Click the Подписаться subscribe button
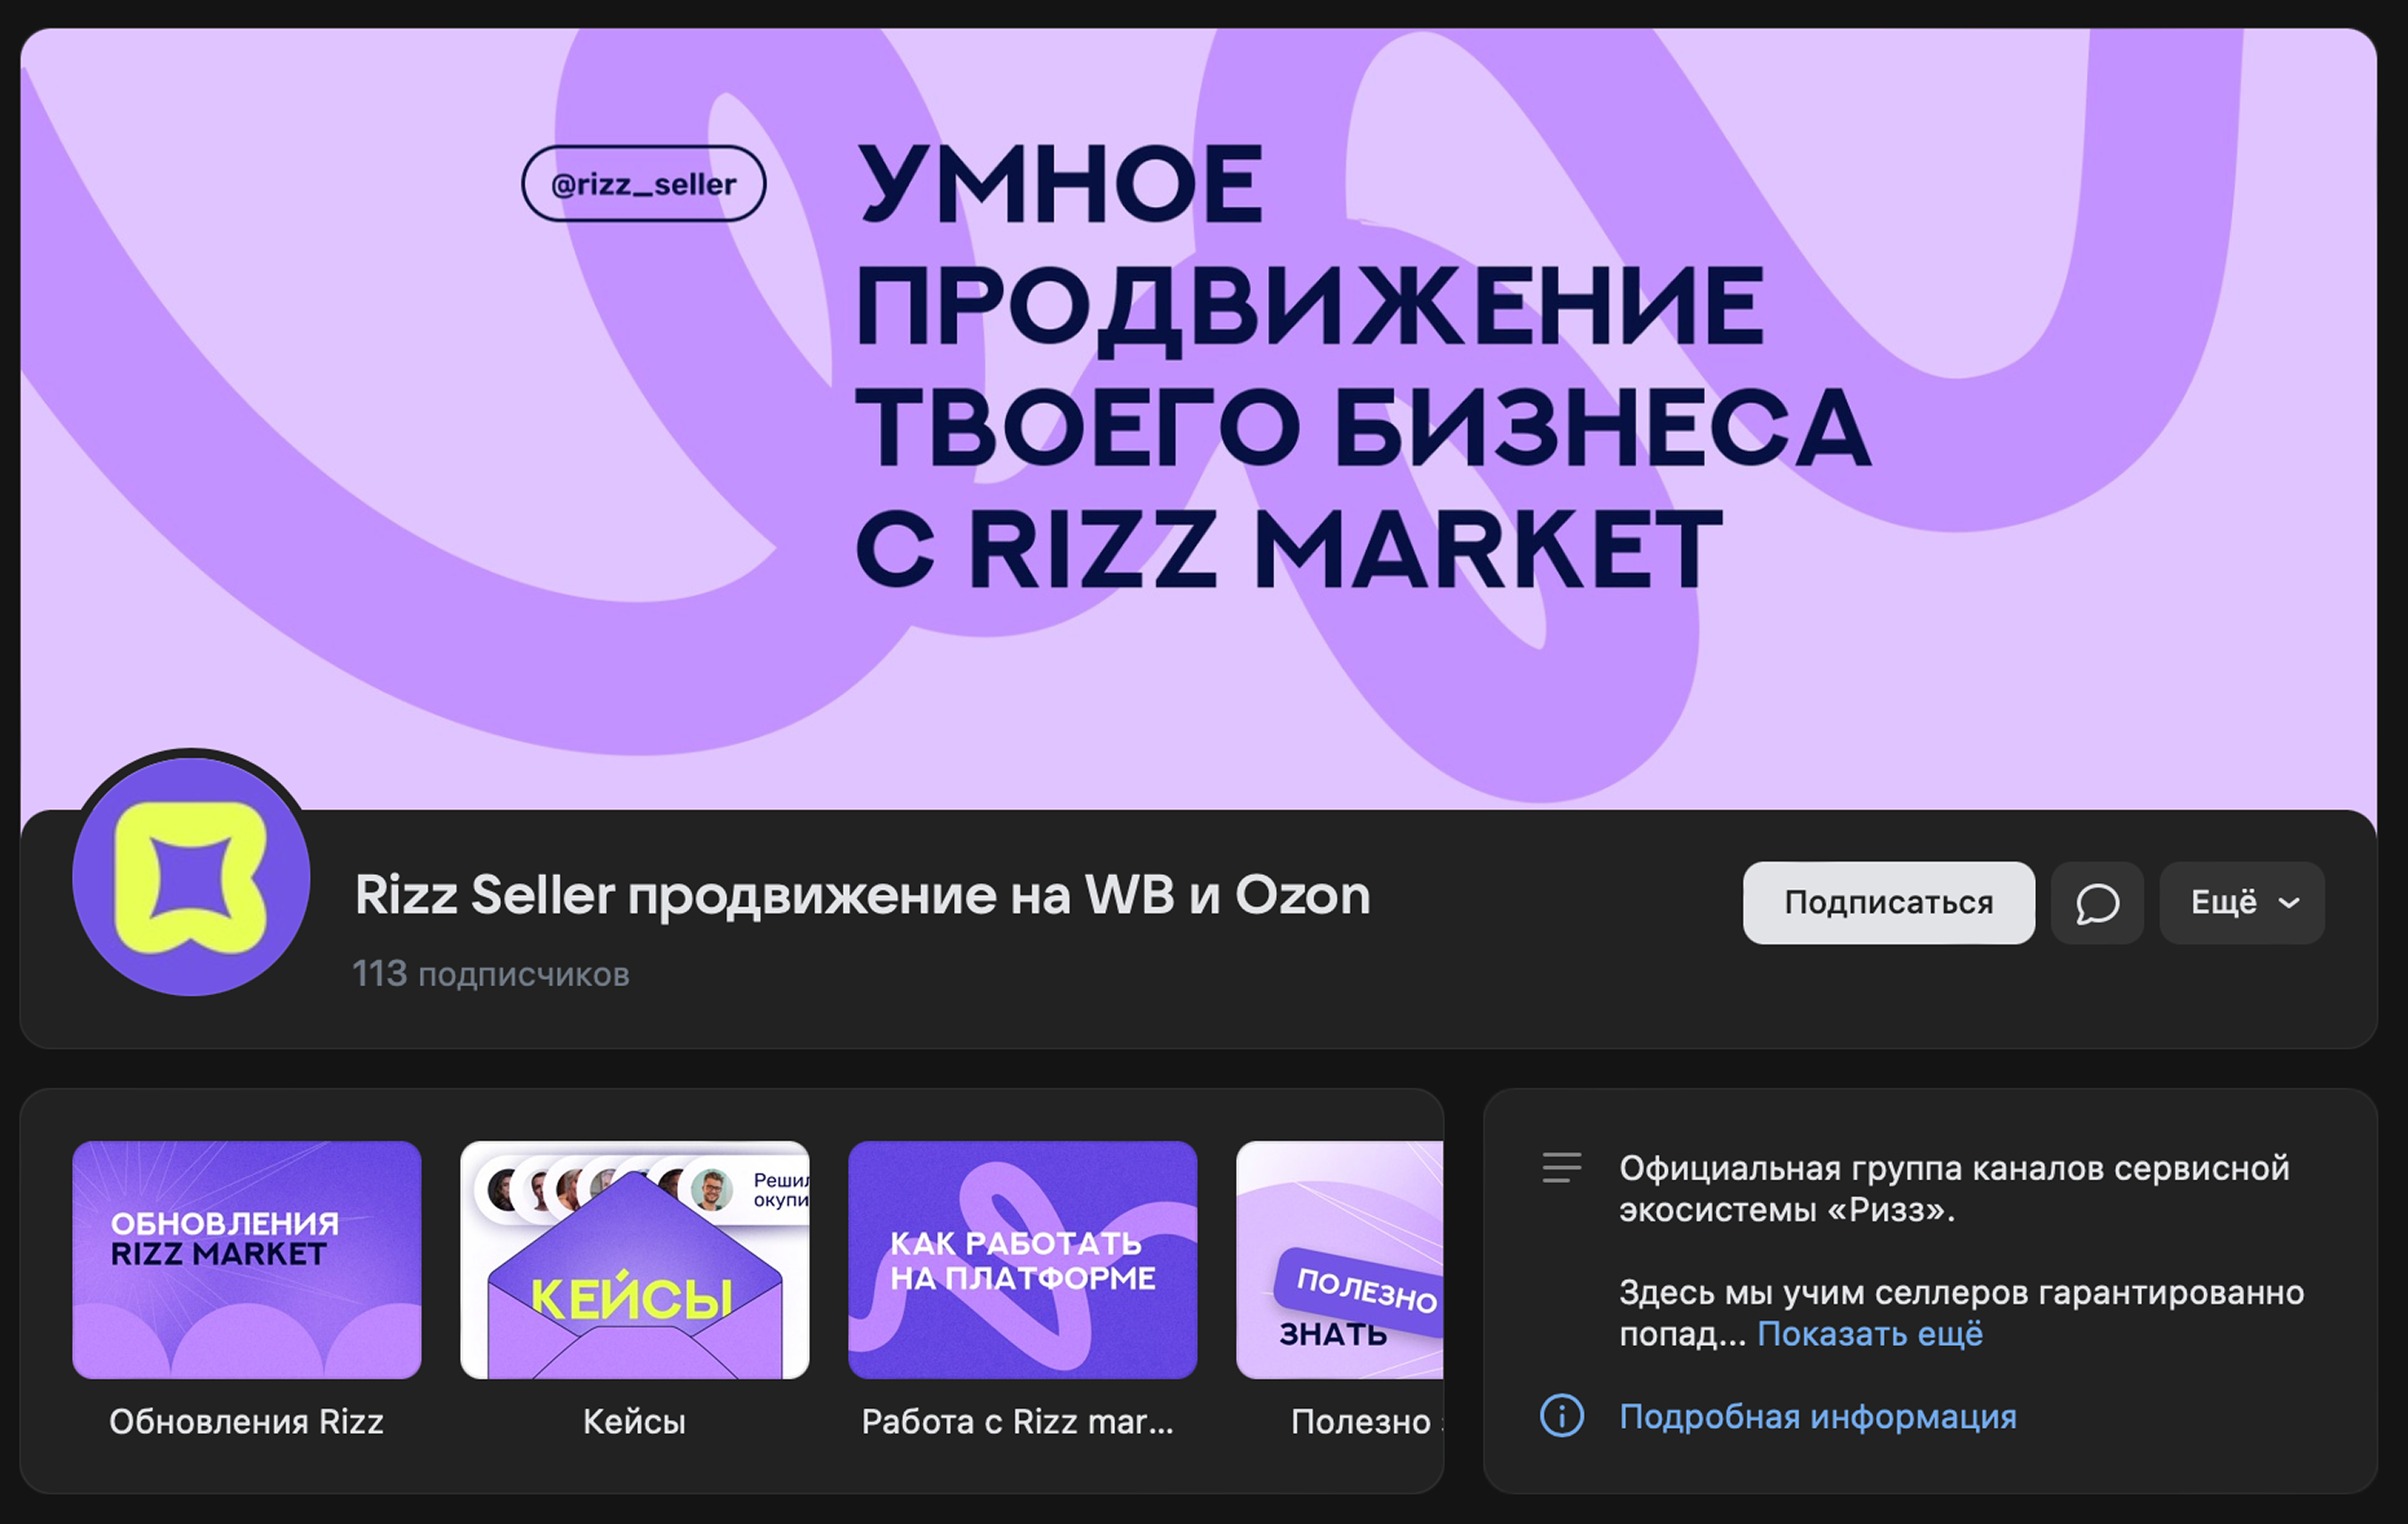Viewport: 2408px width, 1524px height. (1888, 903)
